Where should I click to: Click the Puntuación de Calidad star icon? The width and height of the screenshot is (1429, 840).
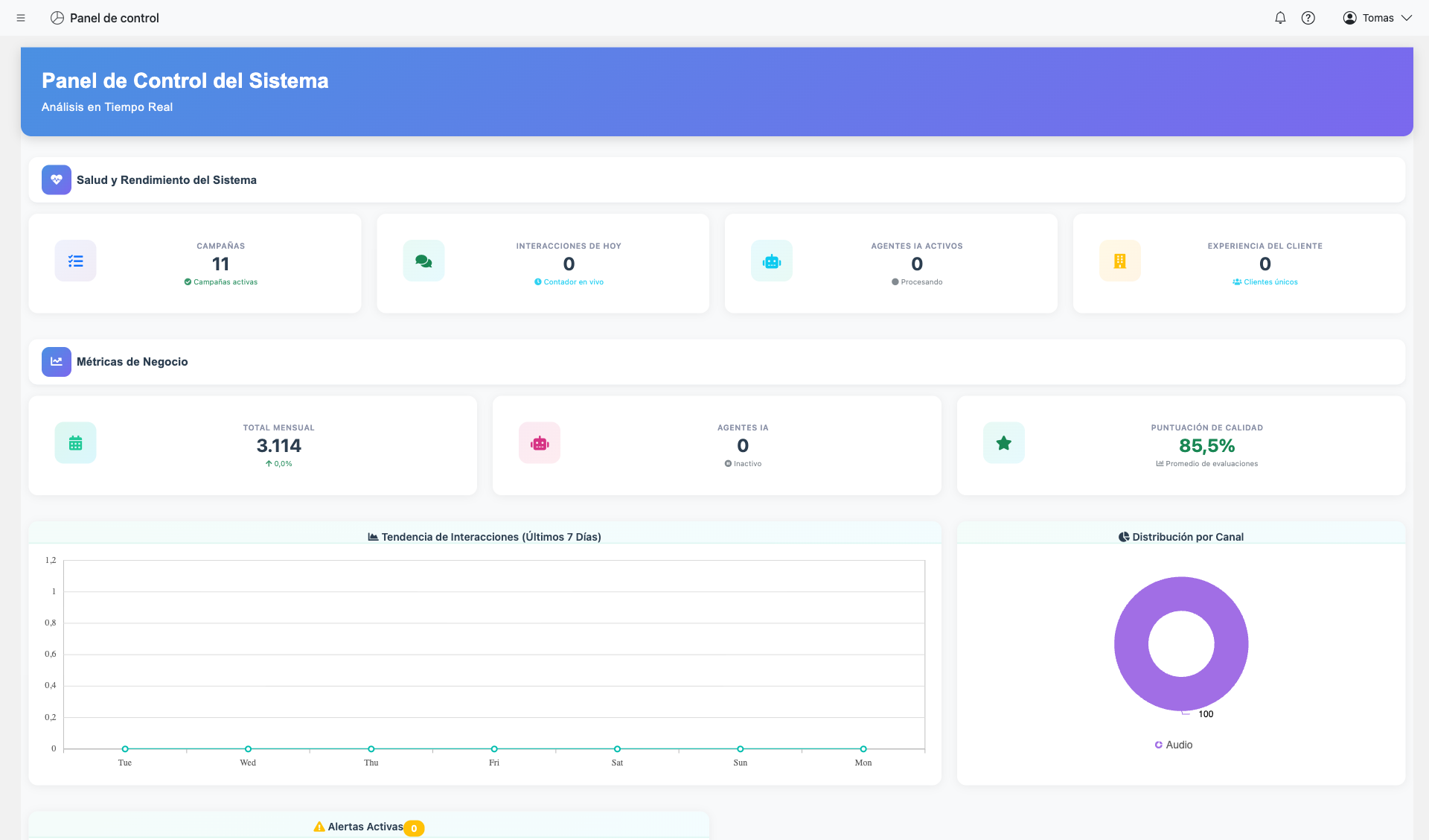click(1003, 443)
